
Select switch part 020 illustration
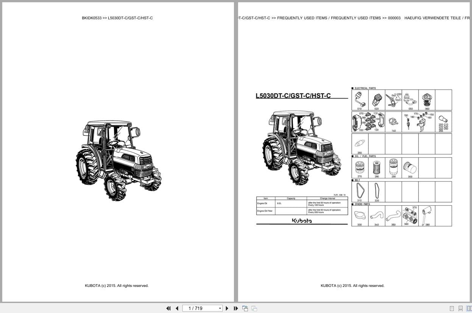376,99
